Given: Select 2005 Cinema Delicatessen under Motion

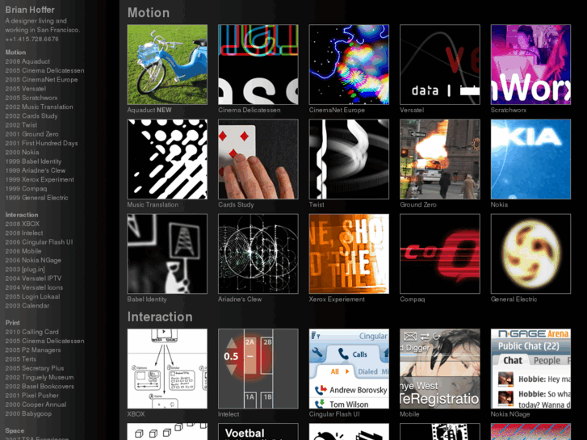Looking at the screenshot, I should click(44, 70).
